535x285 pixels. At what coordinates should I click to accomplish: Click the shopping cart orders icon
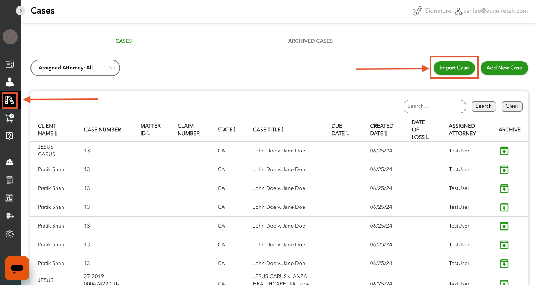coord(9,118)
